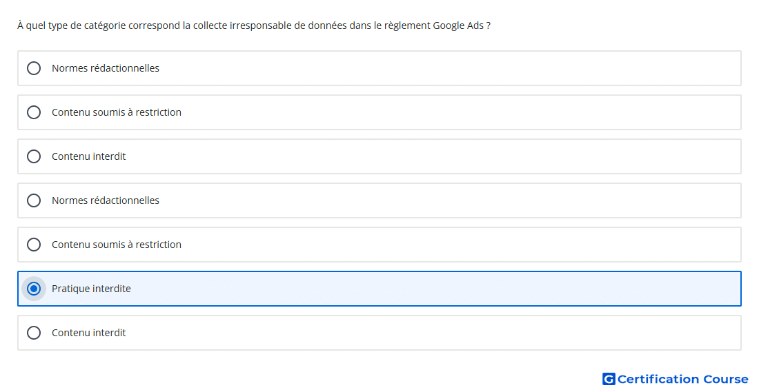Click the selected 'Pratique interdite' radio button
Viewport: 759px width, 392px height.
pyautogui.click(x=34, y=289)
